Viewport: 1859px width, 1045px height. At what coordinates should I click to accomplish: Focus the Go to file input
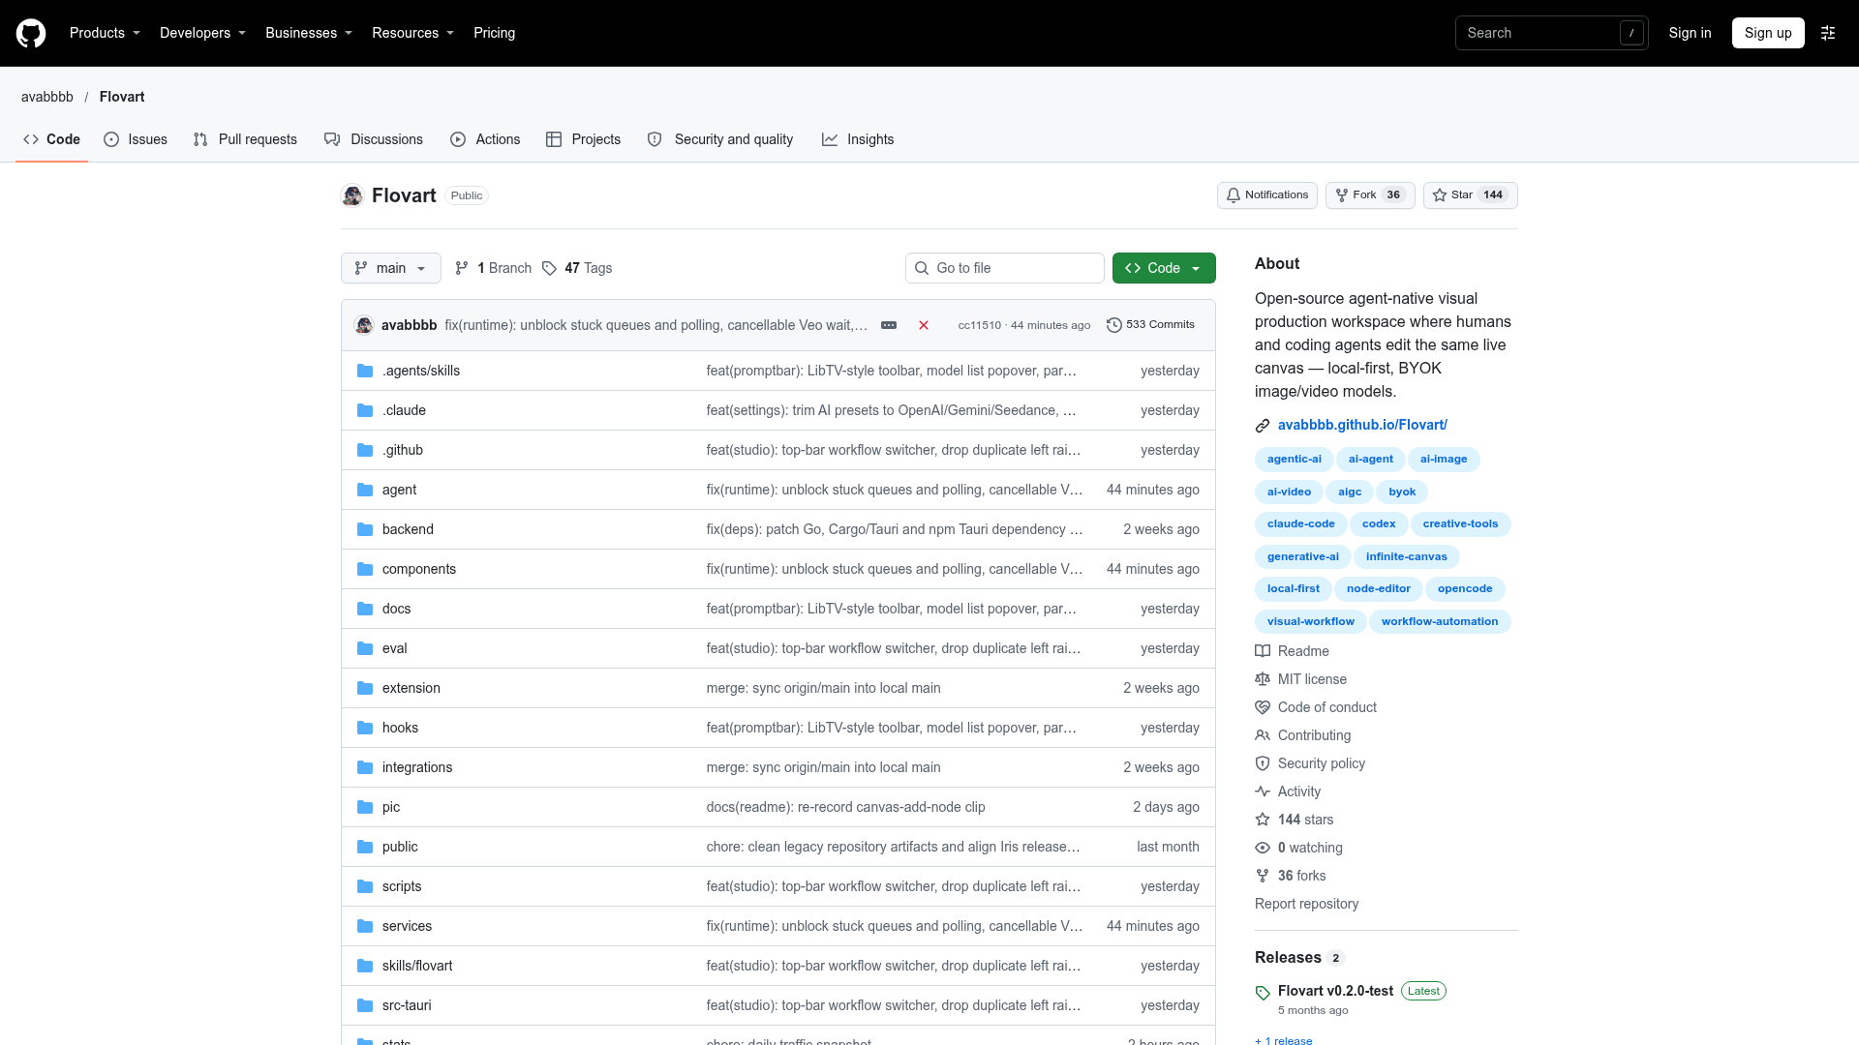click(1005, 268)
